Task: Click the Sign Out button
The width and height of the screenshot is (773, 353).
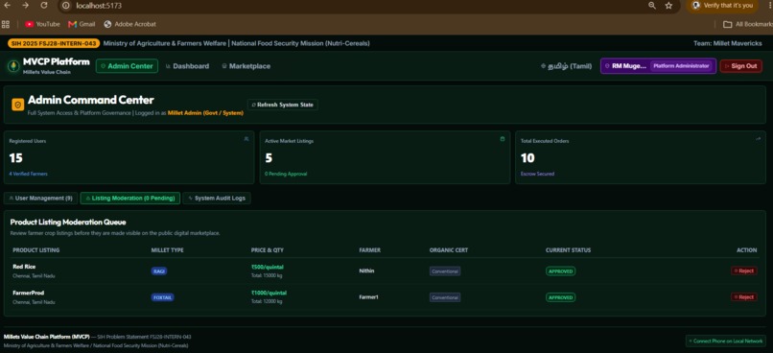Action: [741, 66]
